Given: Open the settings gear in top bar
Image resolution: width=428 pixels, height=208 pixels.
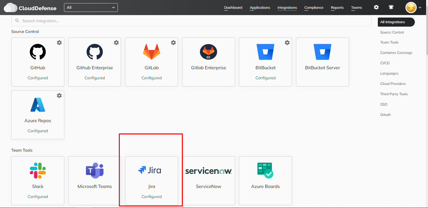Looking at the screenshot, I should [376, 7].
